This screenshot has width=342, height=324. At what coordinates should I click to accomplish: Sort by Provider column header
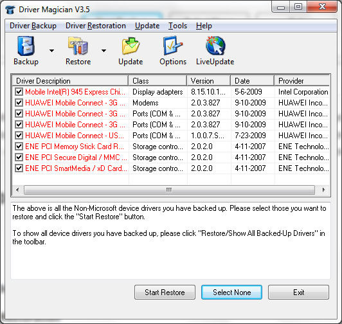pos(302,81)
